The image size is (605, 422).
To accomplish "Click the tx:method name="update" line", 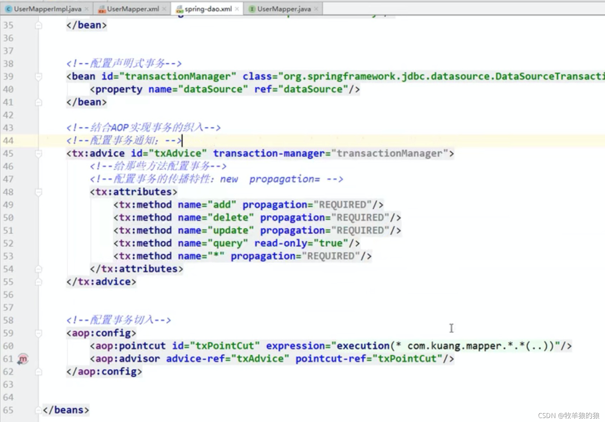I will 257,231.
